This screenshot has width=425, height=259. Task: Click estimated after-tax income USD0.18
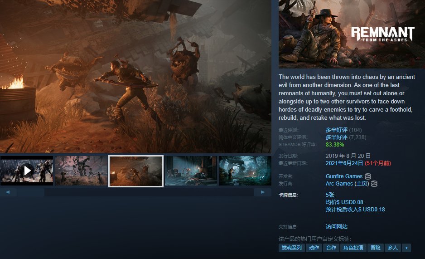pyautogui.click(x=355, y=210)
